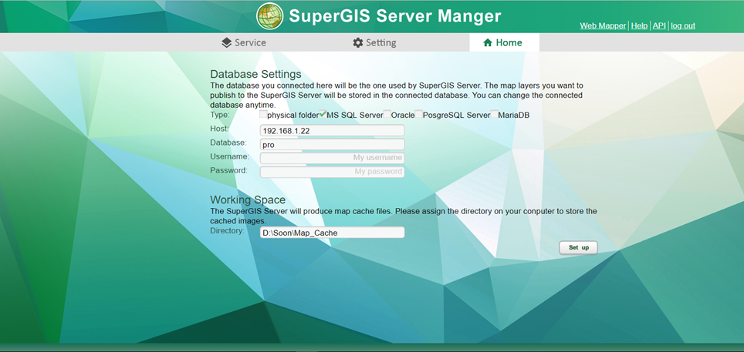This screenshot has width=744, height=352.
Task: Focus the Database input field
Action: pyautogui.click(x=332, y=145)
